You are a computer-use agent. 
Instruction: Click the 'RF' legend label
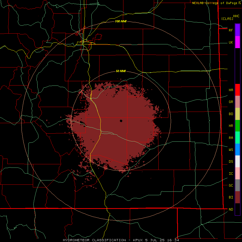pos(231,30)
